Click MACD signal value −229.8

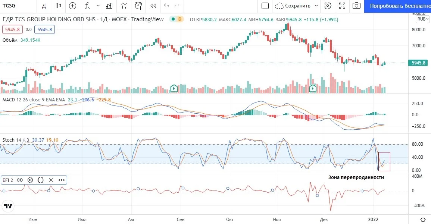click(x=104, y=100)
